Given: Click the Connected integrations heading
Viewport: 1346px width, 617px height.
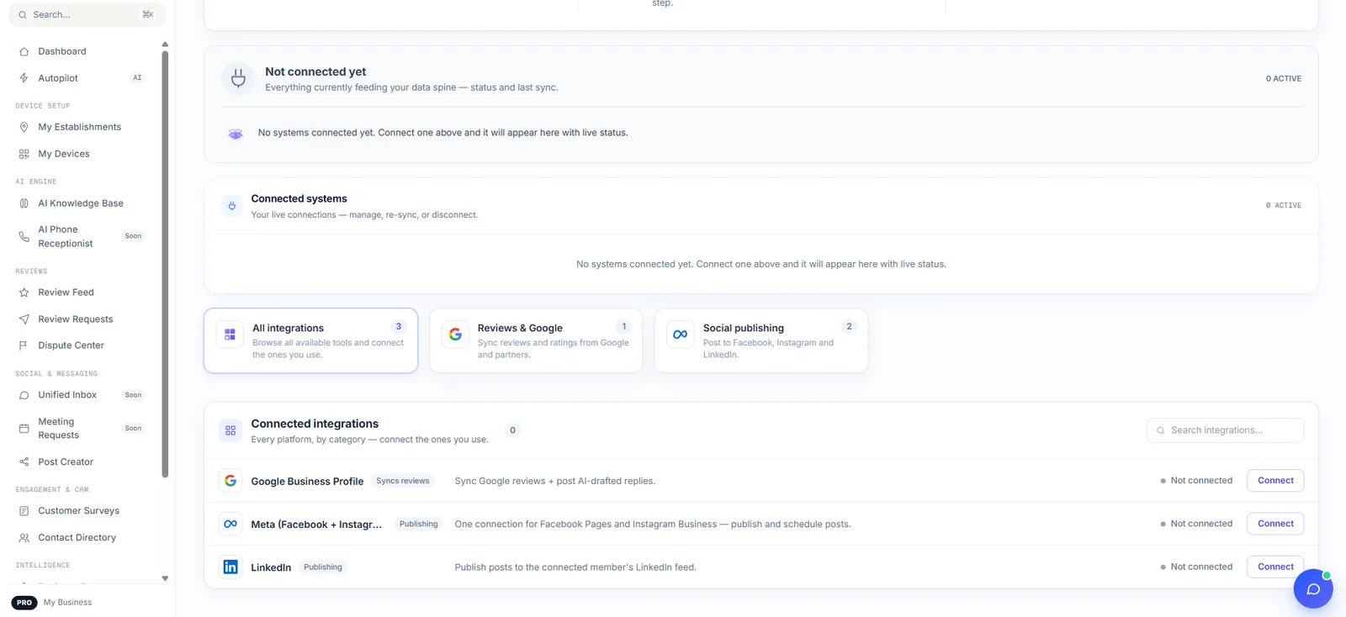Looking at the screenshot, I should pos(315,424).
